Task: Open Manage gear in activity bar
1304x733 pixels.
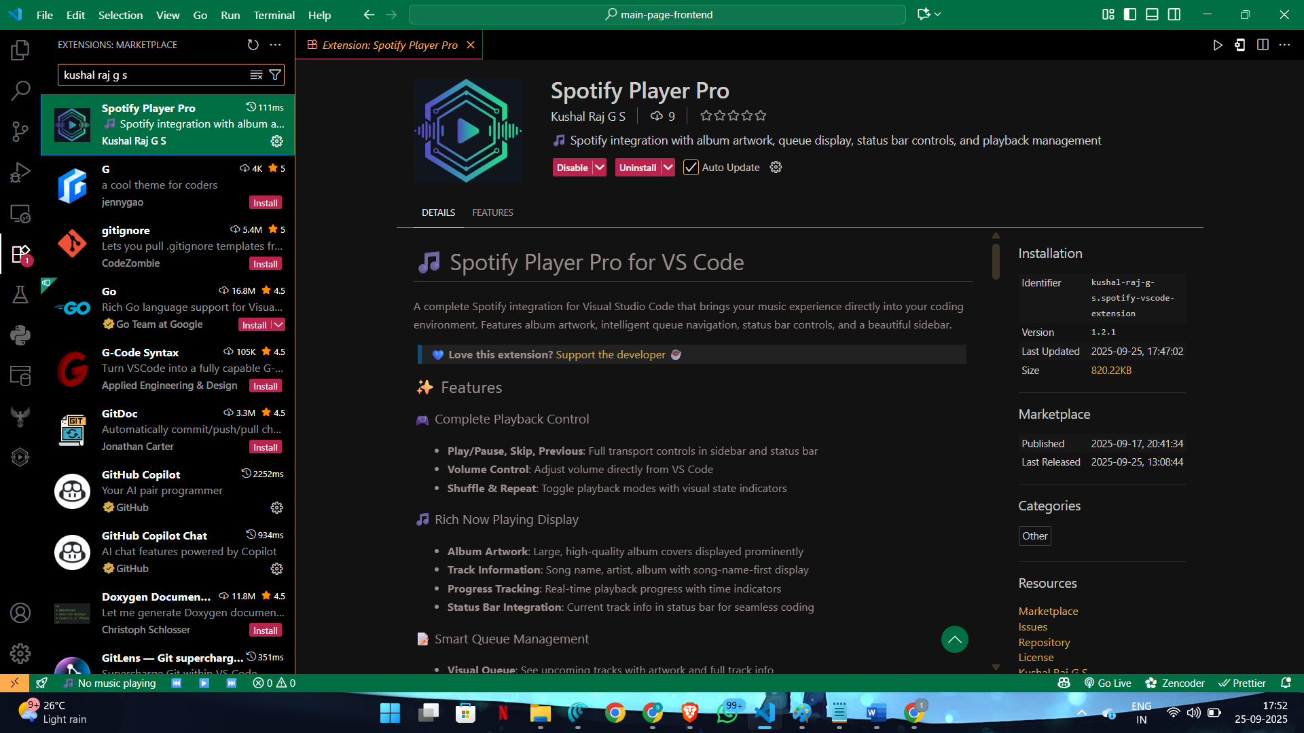Action: [20, 654]
